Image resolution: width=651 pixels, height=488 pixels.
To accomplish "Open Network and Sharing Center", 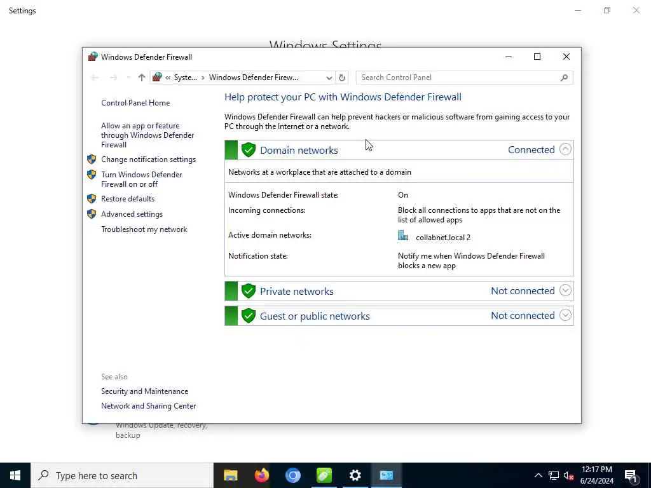I will point(148,406).
